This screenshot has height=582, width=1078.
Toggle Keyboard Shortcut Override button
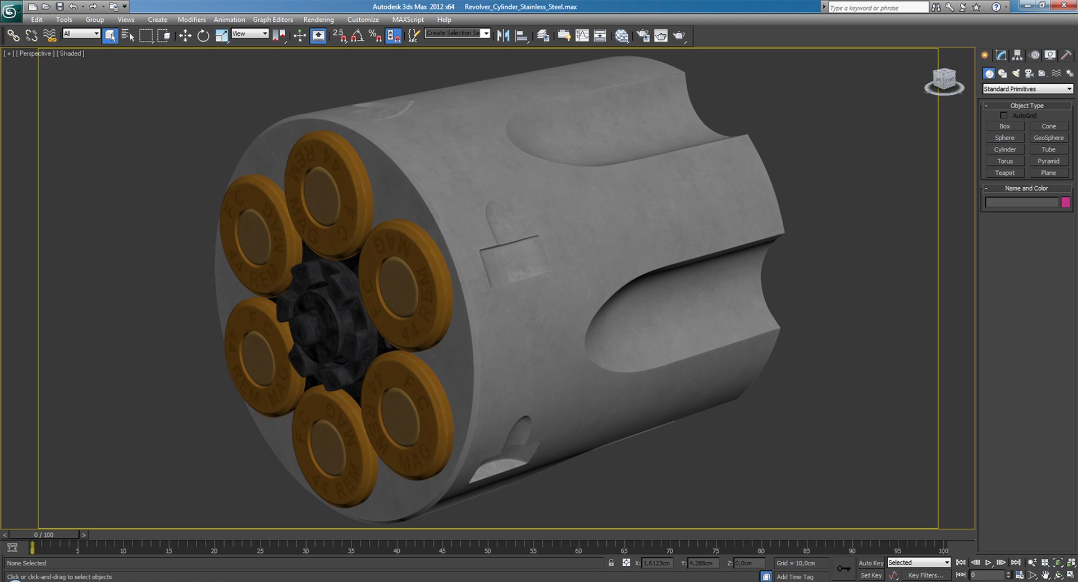click(318, 35)
